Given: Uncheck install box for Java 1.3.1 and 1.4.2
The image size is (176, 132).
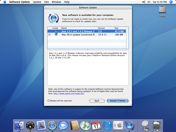Looking at the screenshot, I should click(56, 31).
